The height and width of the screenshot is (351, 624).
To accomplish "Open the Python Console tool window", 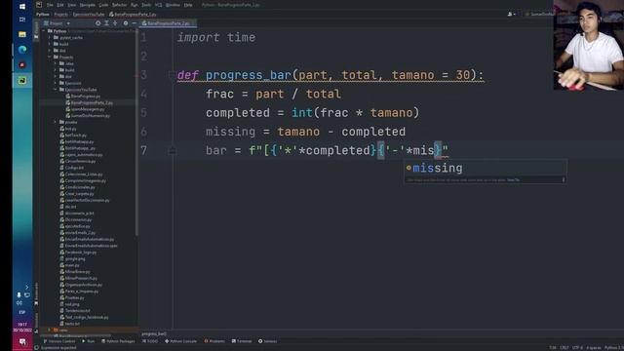I will [180, 341].
